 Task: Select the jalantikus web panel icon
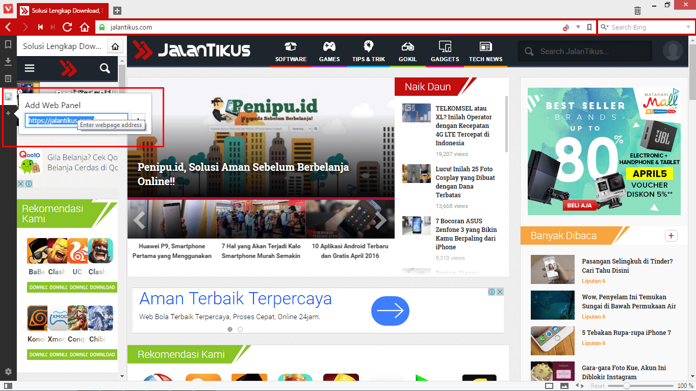(x=8, y=96)
